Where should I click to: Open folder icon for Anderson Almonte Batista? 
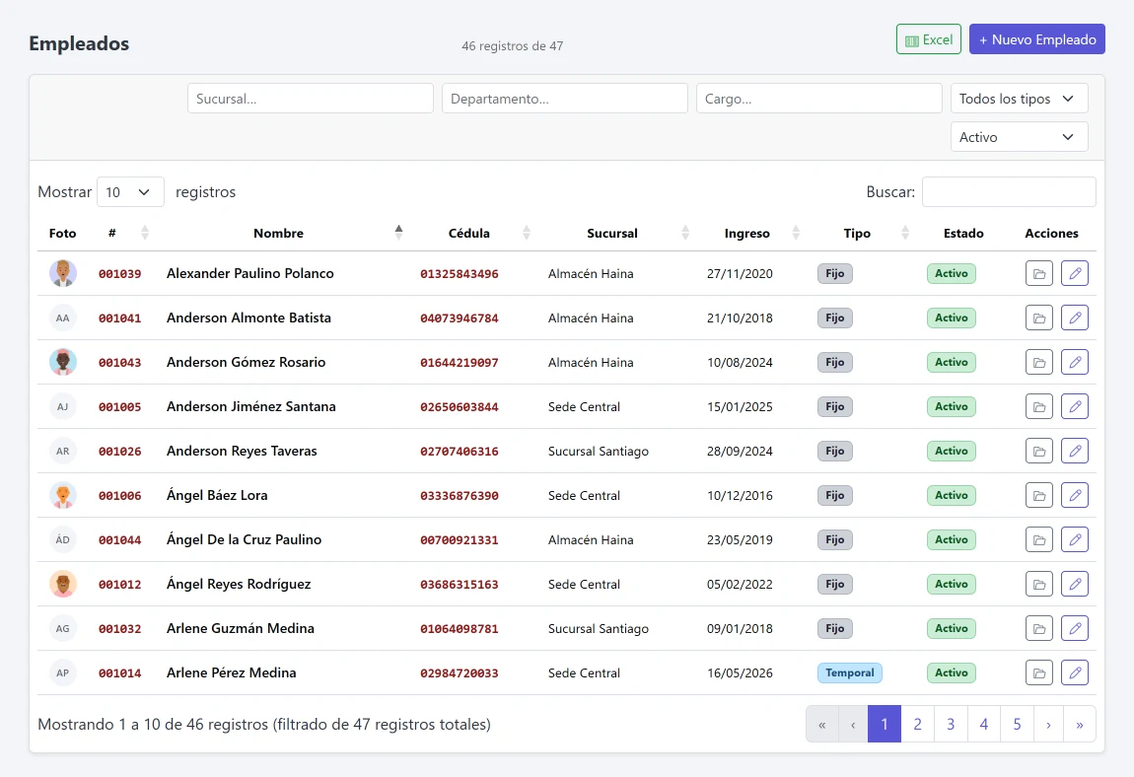tap(1038, 318)
